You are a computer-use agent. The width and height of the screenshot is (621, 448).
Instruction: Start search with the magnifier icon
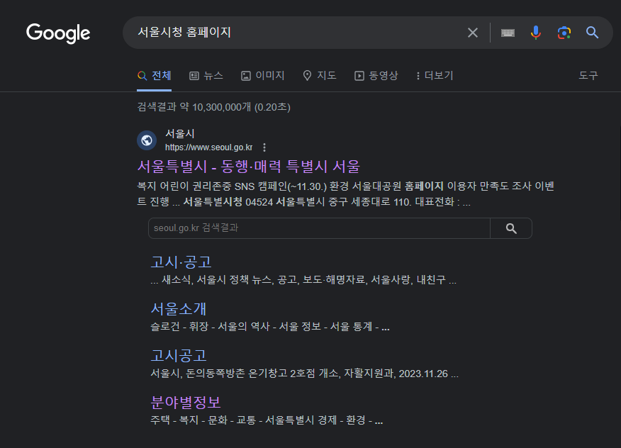point(592,32)
